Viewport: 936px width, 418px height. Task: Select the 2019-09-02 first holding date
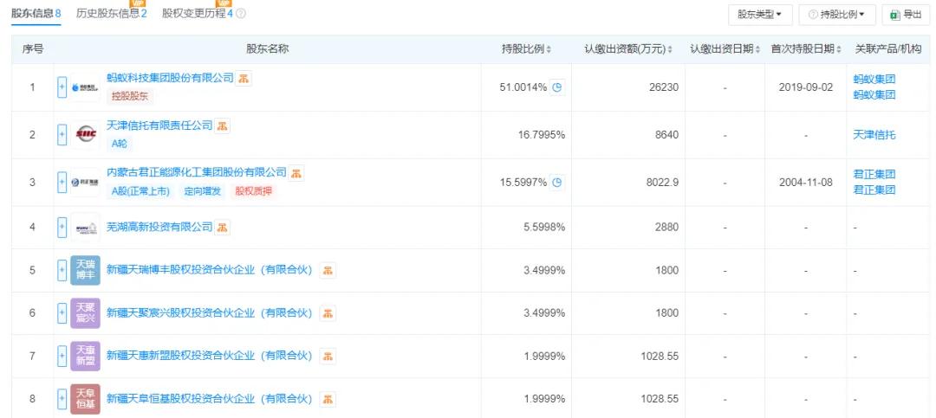tap(806, 87)
